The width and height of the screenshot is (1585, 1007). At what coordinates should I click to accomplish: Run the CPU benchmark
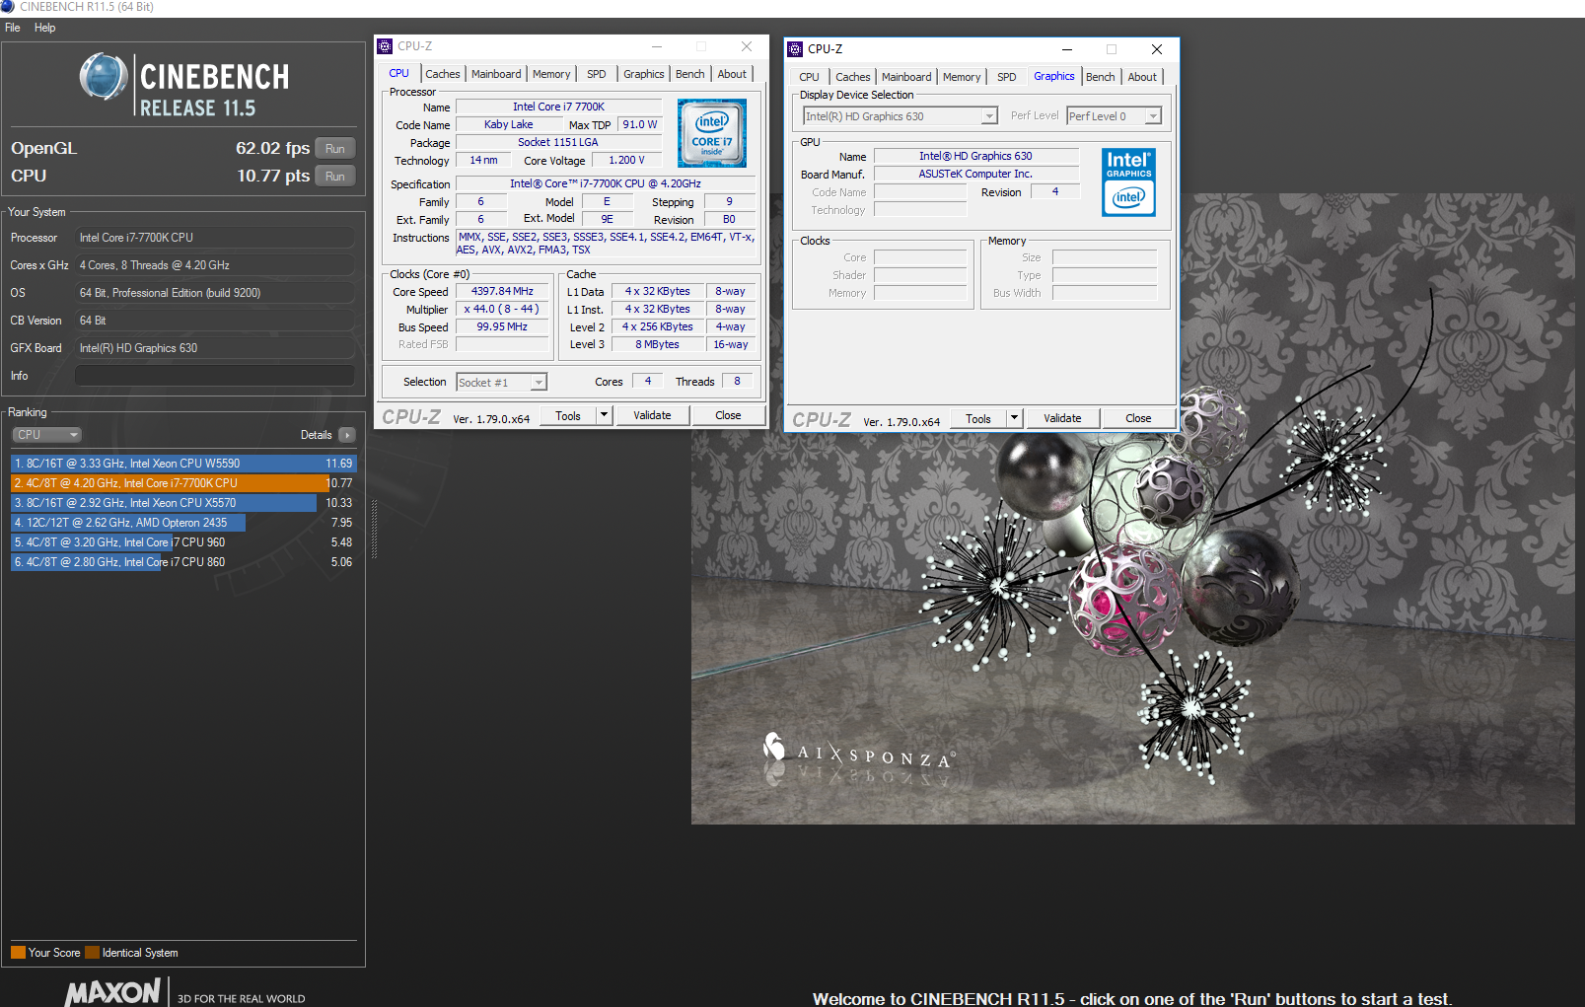335,177
